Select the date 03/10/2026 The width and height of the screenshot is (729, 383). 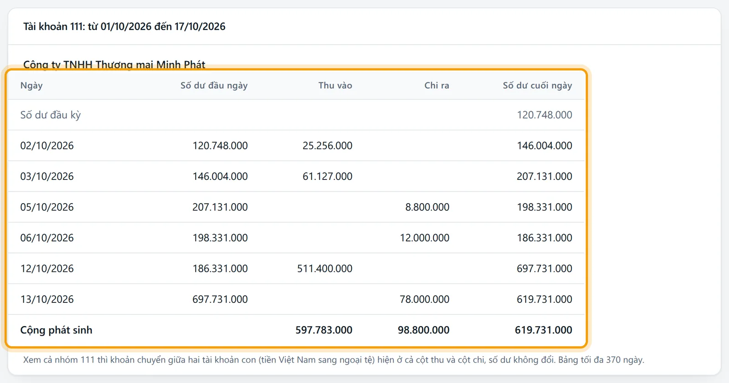click(x=47, y=176)
